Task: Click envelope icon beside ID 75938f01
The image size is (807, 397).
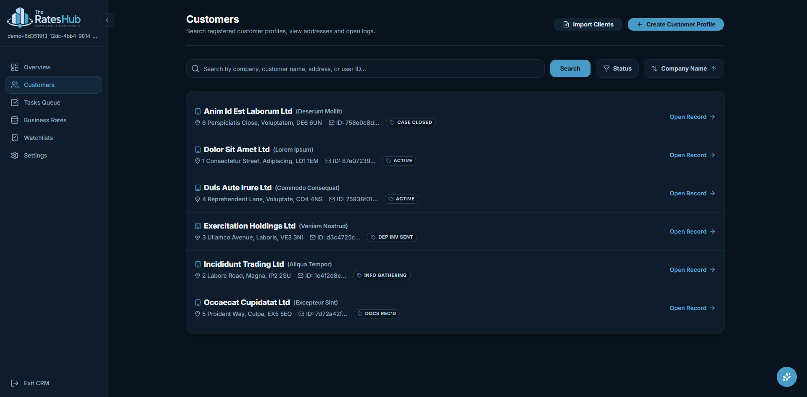Action: pyautogui.click(x=332, y=199)
